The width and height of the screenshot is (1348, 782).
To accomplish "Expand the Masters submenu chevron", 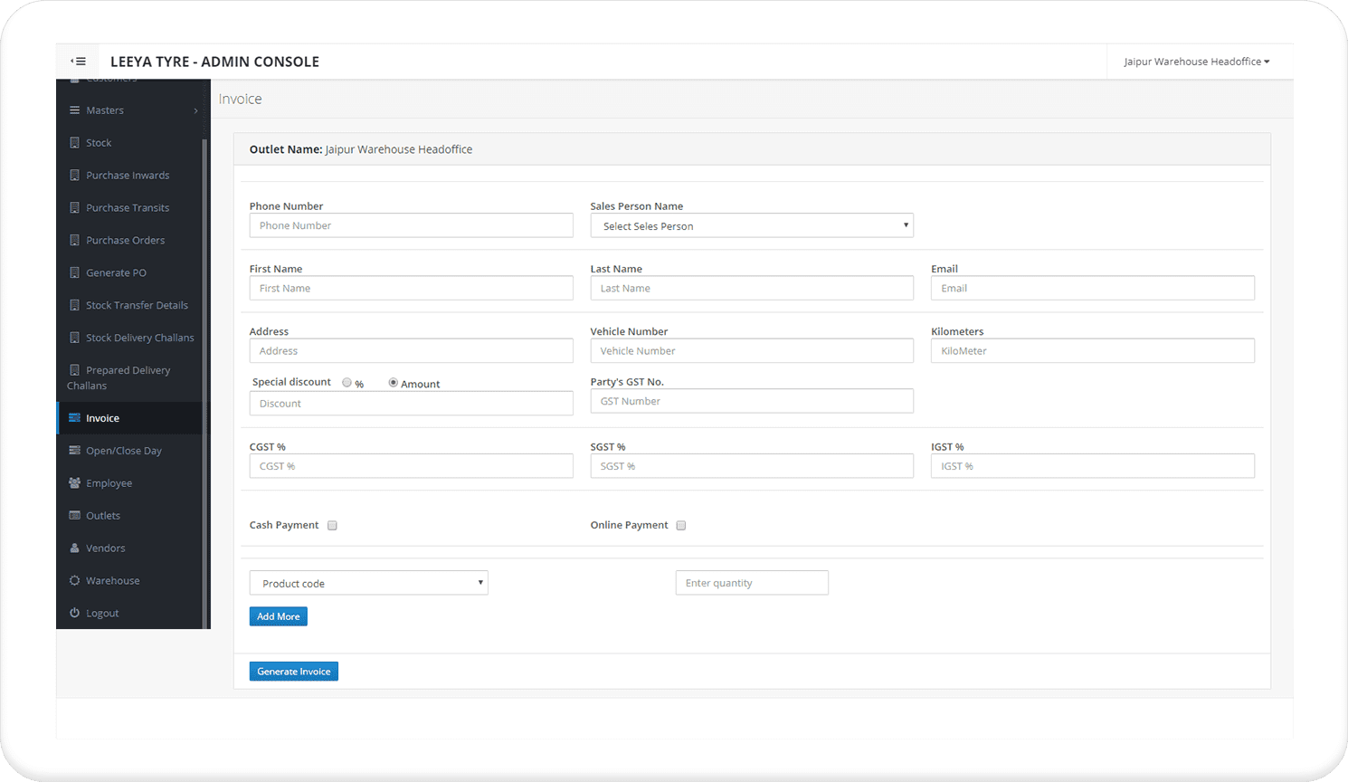I will [x=195, y=110].
